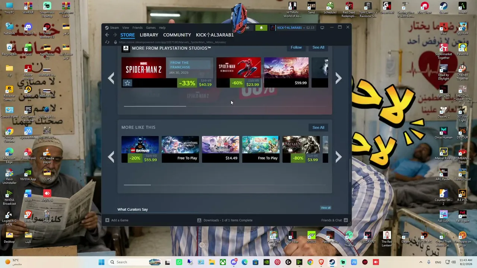Show next PlayStation Studios games
Image resolution: width=477 pixels, height=268 pixels.
(338, 78)
